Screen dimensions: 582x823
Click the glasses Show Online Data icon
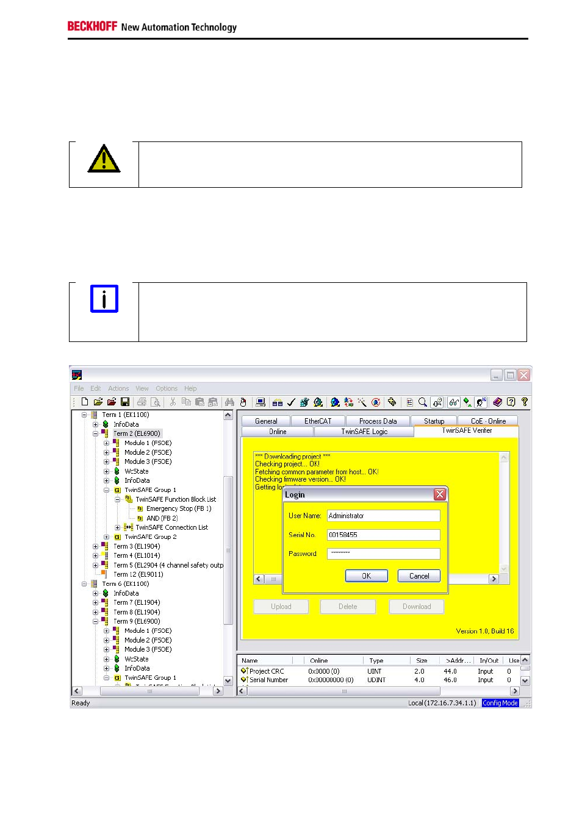tap(453, 402)
